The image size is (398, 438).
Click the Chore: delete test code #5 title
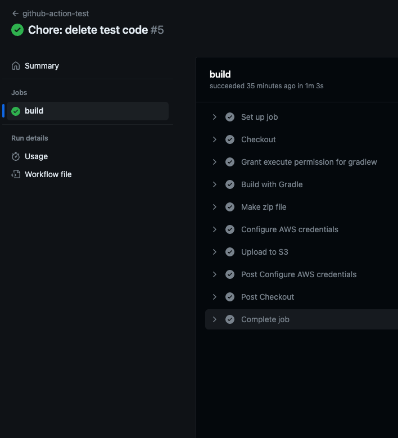click(96, 30)
